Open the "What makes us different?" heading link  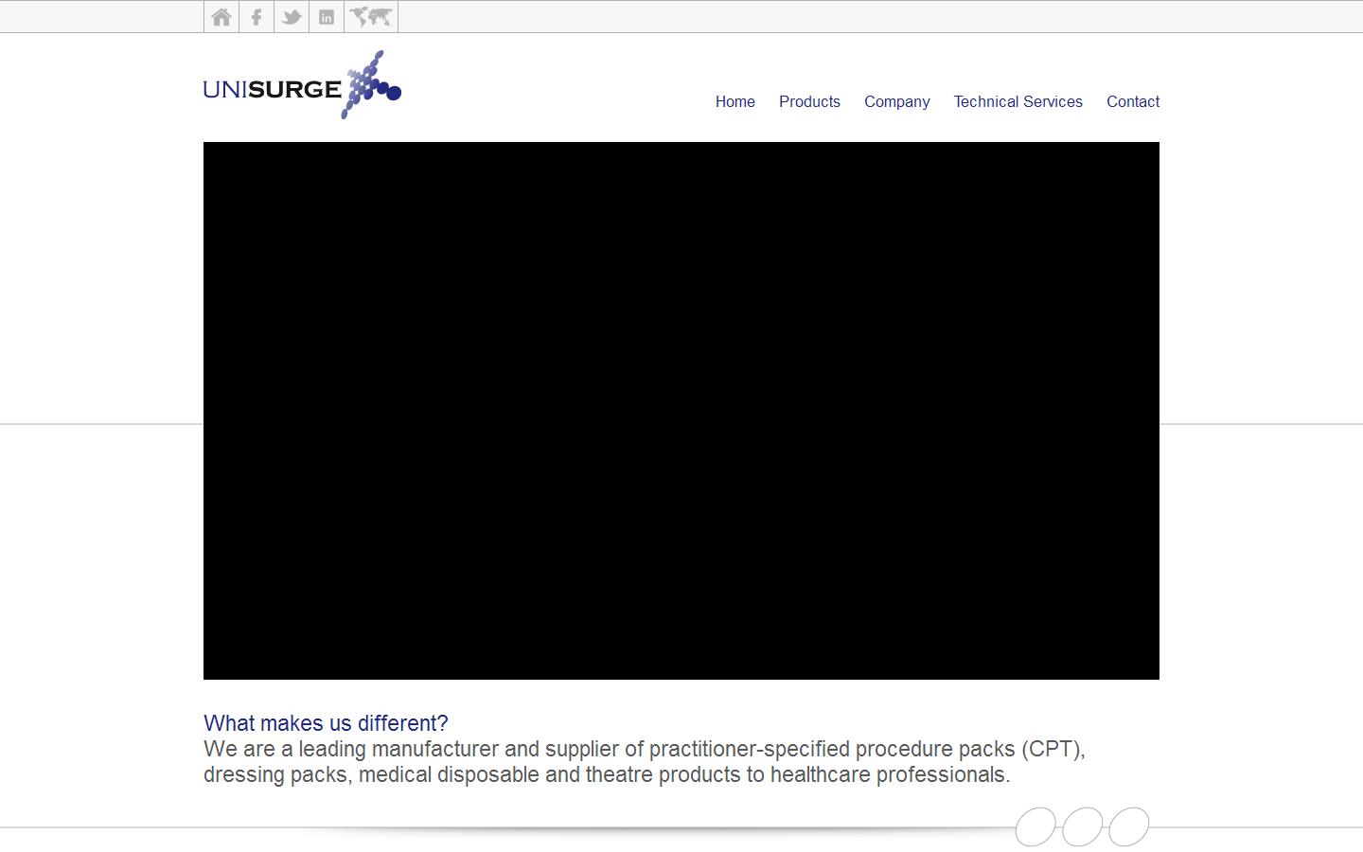coord(327,723)
